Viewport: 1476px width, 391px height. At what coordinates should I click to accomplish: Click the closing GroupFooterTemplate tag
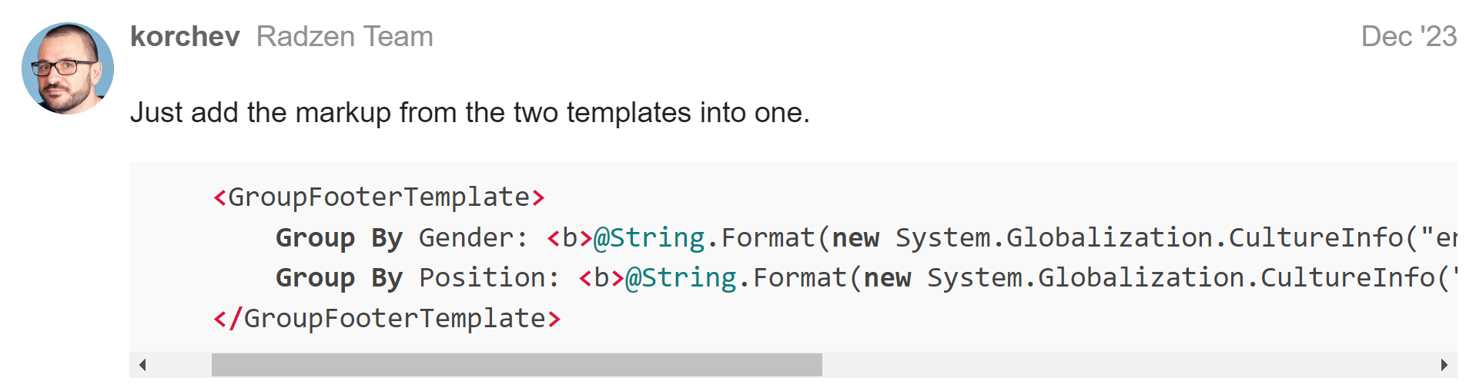(x=387, y=318)
